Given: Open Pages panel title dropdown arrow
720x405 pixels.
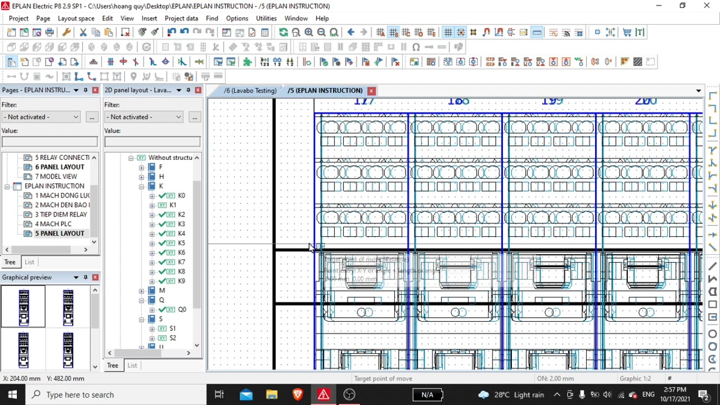Looking at the screenshot, I should (76, 90).
